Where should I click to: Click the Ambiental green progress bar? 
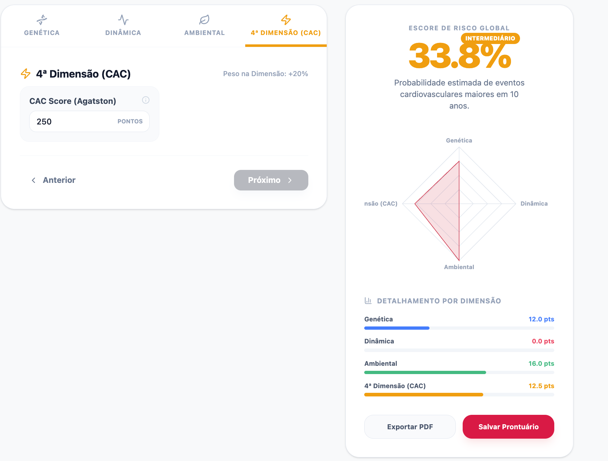click(x=425, y=372)
